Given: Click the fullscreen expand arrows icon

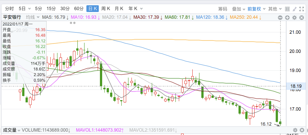Looking at the screenshot, I should coord(302,9).
